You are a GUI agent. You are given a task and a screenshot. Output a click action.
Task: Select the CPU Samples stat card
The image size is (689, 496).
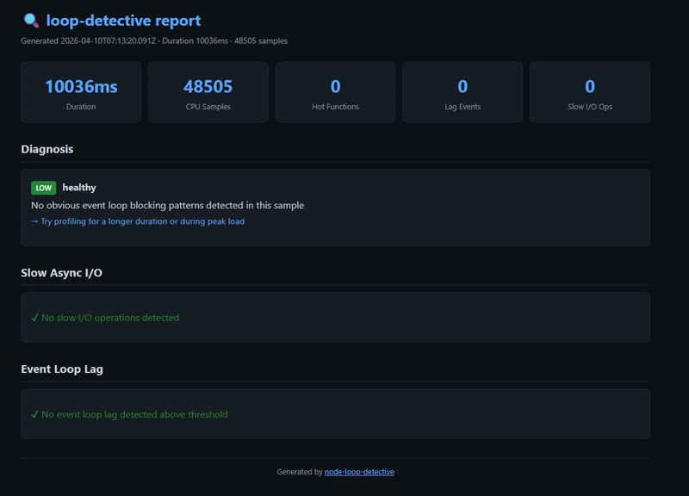point(208,92)
